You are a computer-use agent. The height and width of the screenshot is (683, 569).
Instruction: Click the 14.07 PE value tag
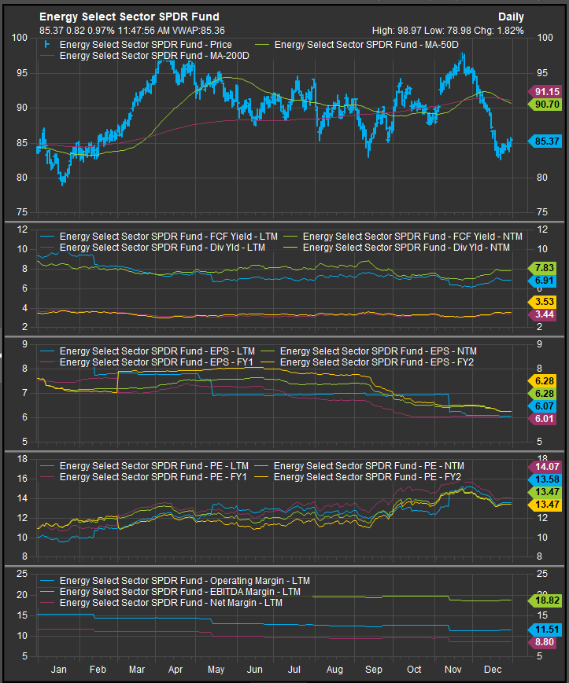pyautogui.click(x=545, y=467)
